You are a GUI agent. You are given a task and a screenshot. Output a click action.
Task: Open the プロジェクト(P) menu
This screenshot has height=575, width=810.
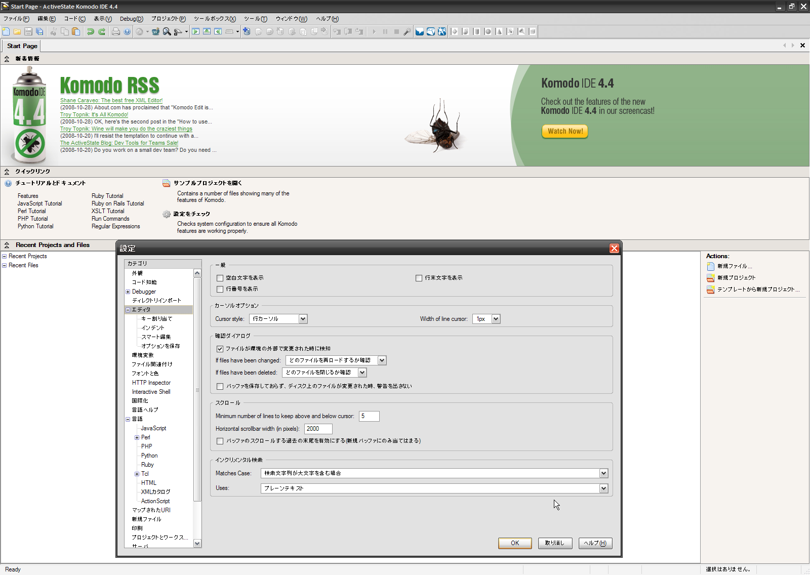click(169, 19)
